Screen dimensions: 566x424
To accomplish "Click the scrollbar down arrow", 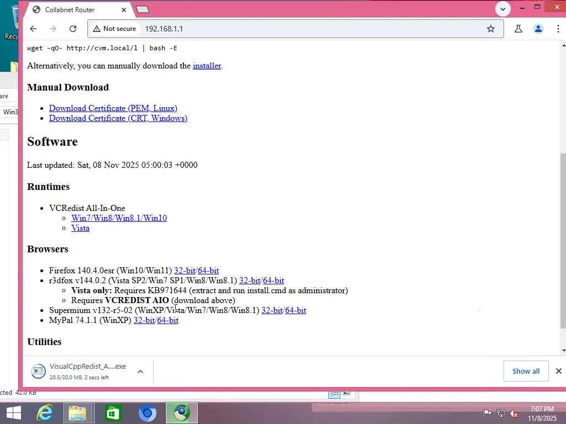I will (x=563, y=351).
